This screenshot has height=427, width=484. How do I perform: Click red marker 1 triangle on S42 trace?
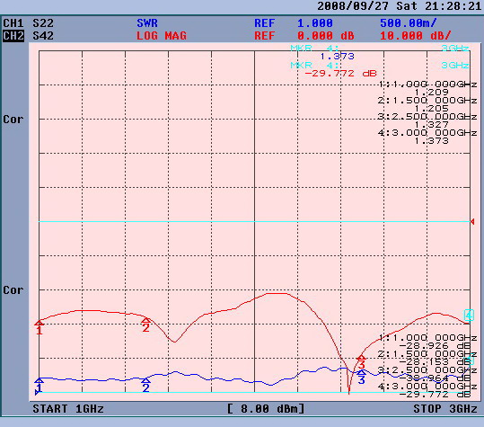click(39, 323)
